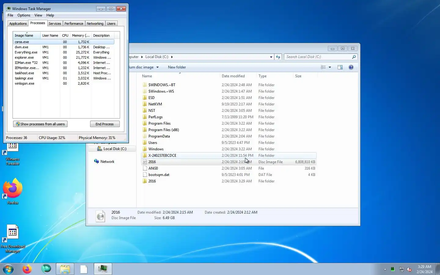Image resolution: width=440 pixels, height=275 pixels.
Task: Select the 2016 disc image file icon
Action: [145, 162]
